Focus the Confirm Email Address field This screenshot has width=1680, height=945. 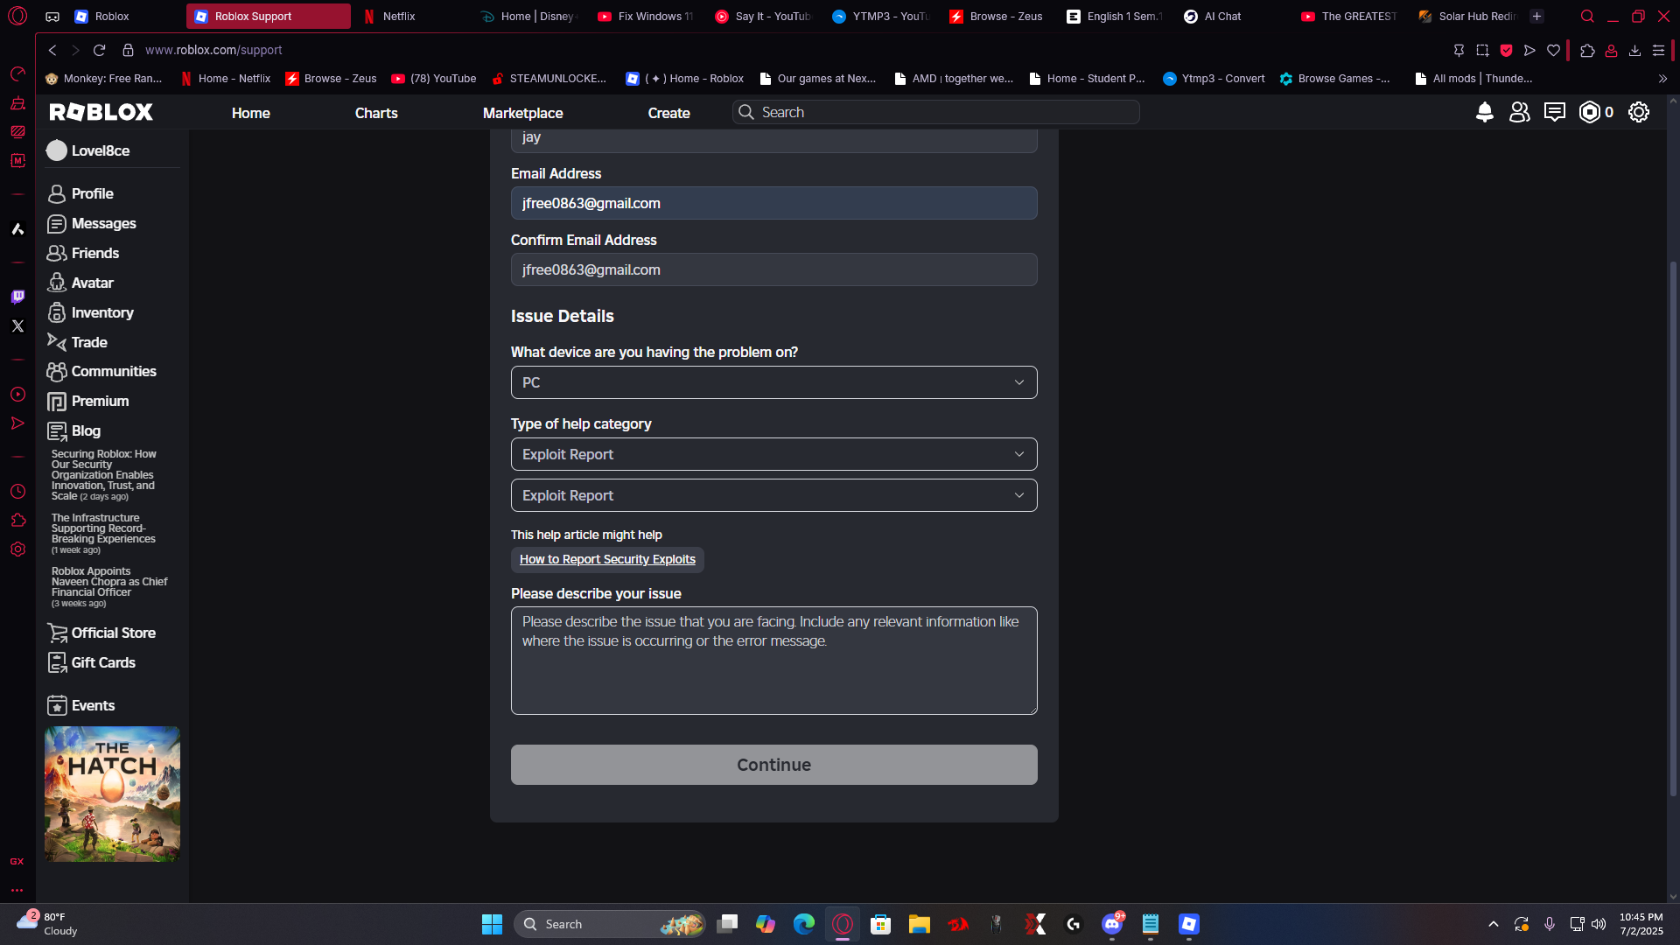tap(774, 269)
